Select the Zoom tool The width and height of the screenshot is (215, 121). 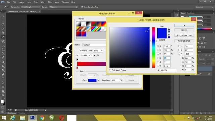point(3,95)
